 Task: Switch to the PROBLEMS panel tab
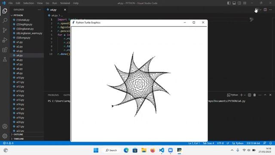tap(53, 95)
